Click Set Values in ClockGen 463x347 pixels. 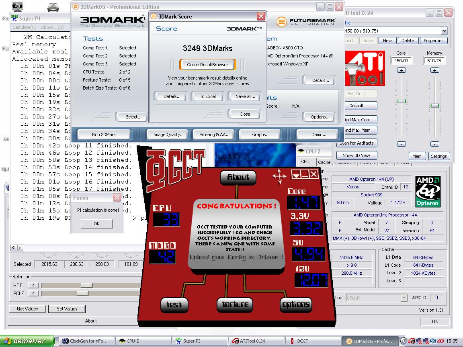pyautogui.click(x=67, y=308)
